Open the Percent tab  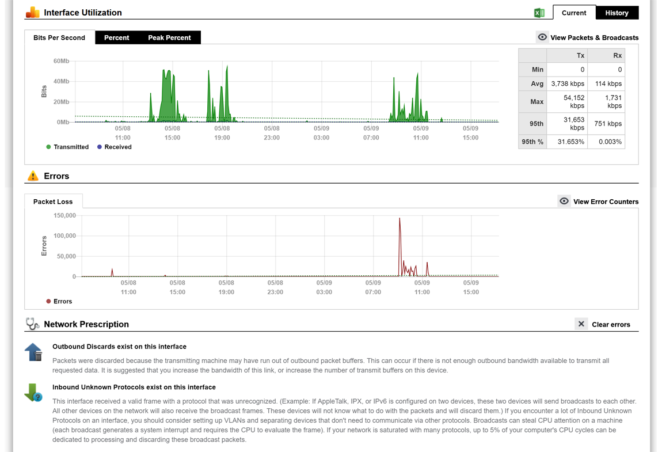pyautogui.click(x=116, y=37)
